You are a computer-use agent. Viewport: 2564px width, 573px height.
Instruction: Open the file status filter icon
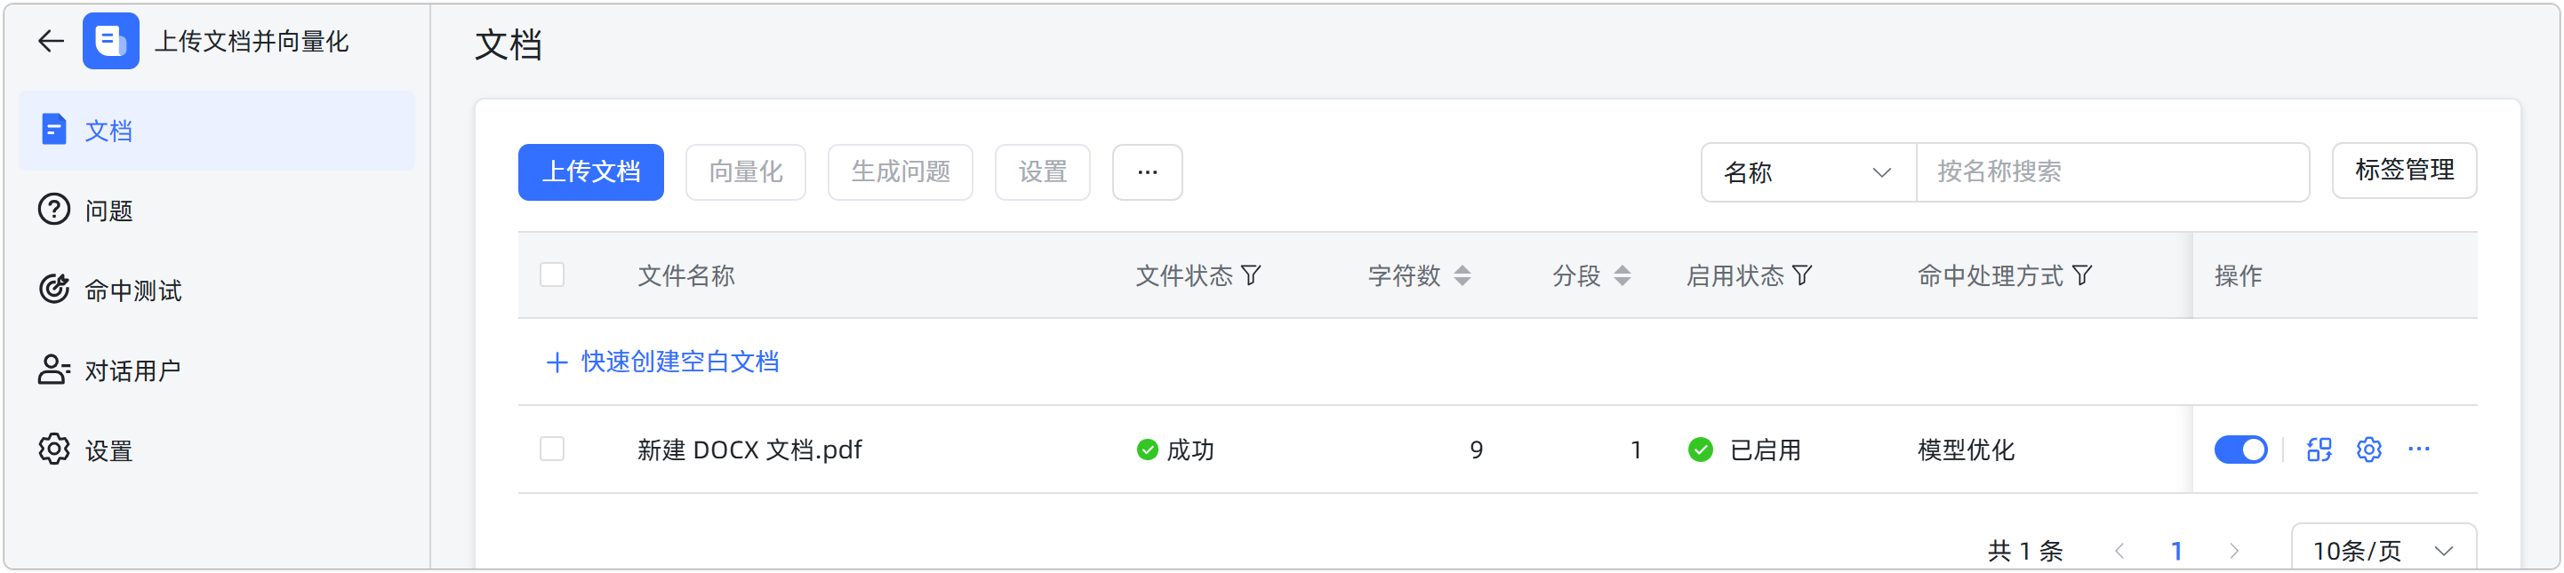(x=1251, y=275)
